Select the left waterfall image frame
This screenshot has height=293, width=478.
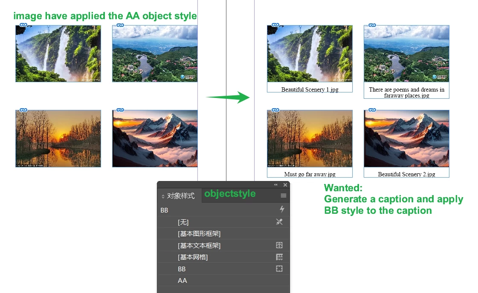pos(58,54)
